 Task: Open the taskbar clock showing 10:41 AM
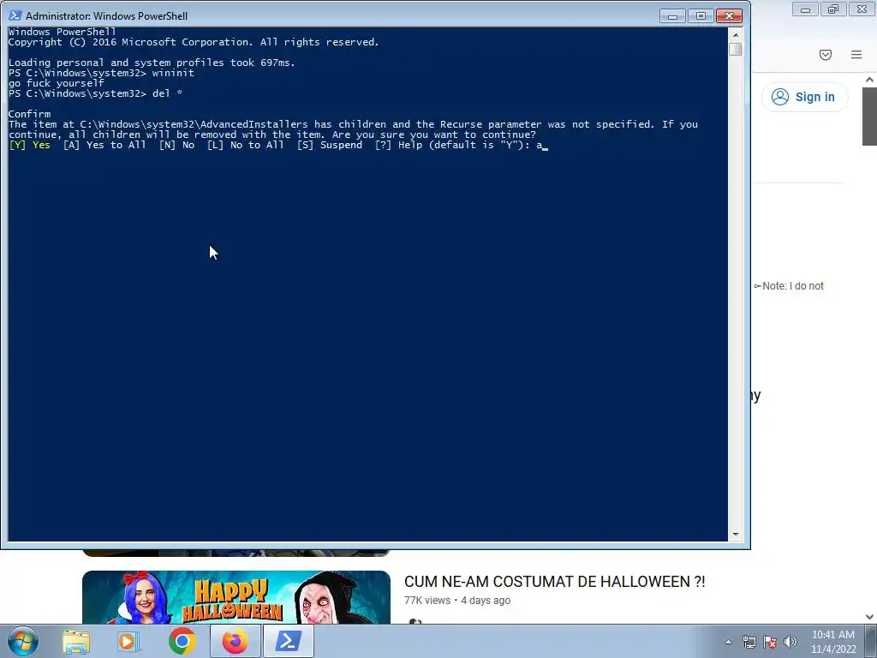[833, 642]
